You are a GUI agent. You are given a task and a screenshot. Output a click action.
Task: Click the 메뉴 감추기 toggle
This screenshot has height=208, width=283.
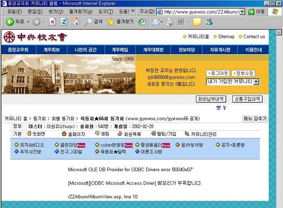coord(255,119)
